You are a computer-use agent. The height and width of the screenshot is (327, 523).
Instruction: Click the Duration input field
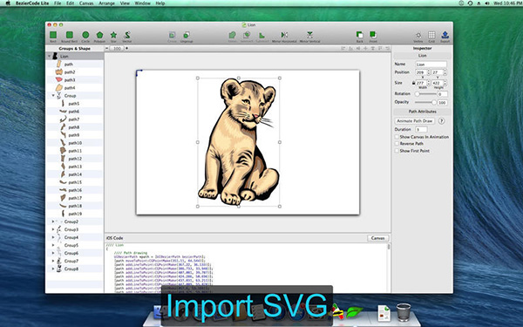pyautogui.click(x=421, y=129)
